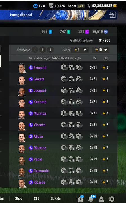The width and height of the screenshot is (126, 203).
Task: Open the Shop menu
Action: (19, 198)
